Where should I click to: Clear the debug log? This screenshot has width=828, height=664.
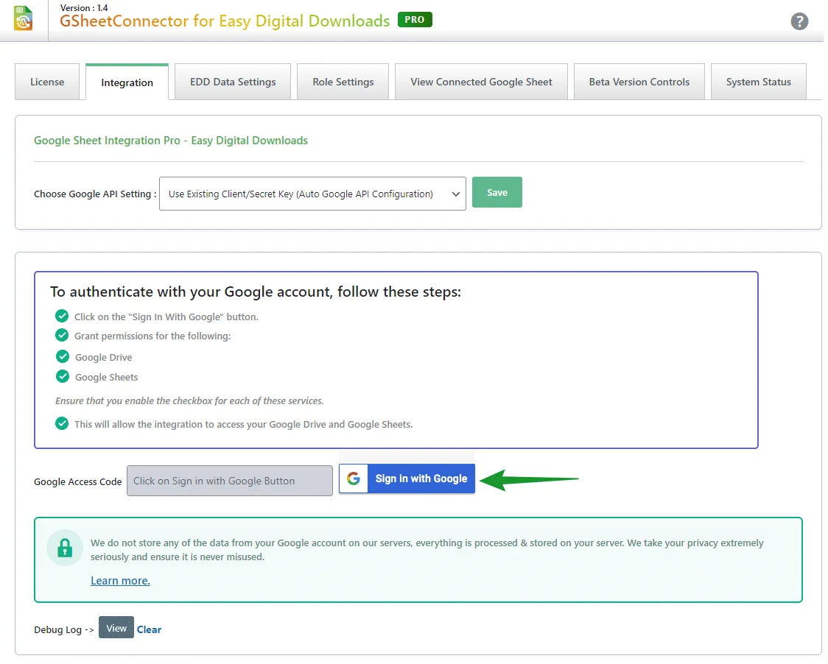tap(149, 629)
